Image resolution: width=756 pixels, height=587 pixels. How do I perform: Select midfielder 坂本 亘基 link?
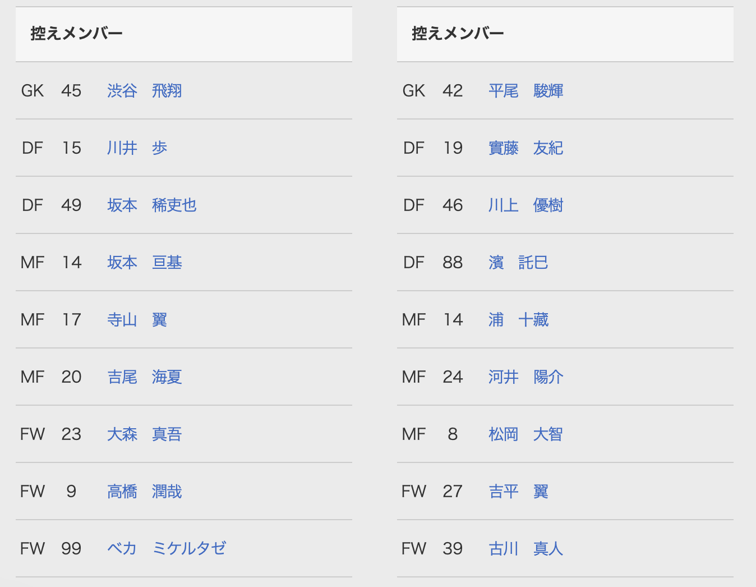coord(145,262)
